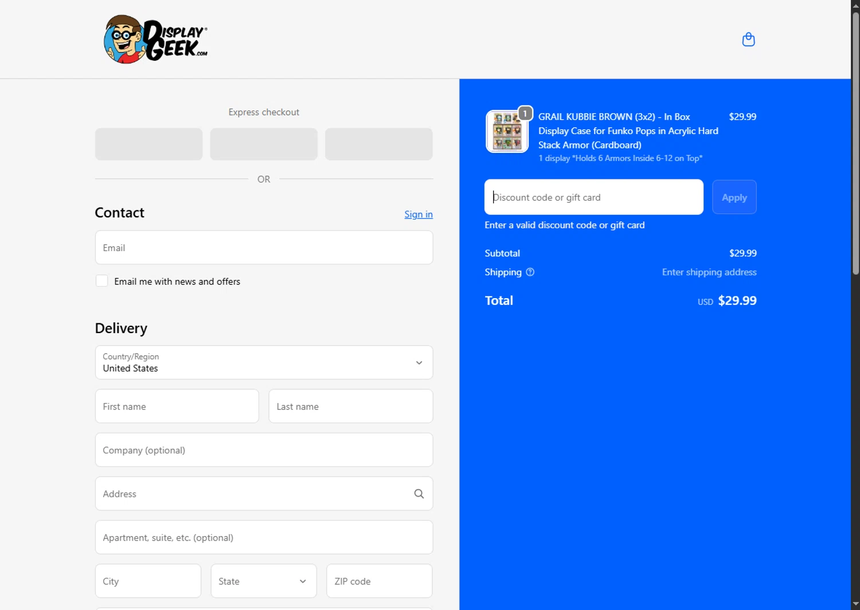Screen dimensions: 860x610
Task: Click the discount code error message
Action: (565, 225)
